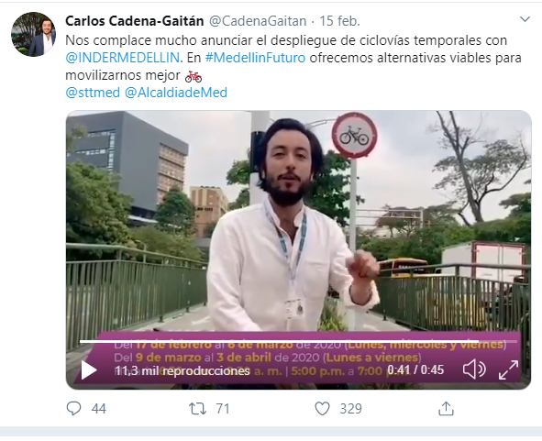Viewport: 542px width, 441px height.
Task: Click the retweet arrows icon
Action: click(x=197, y=409)
